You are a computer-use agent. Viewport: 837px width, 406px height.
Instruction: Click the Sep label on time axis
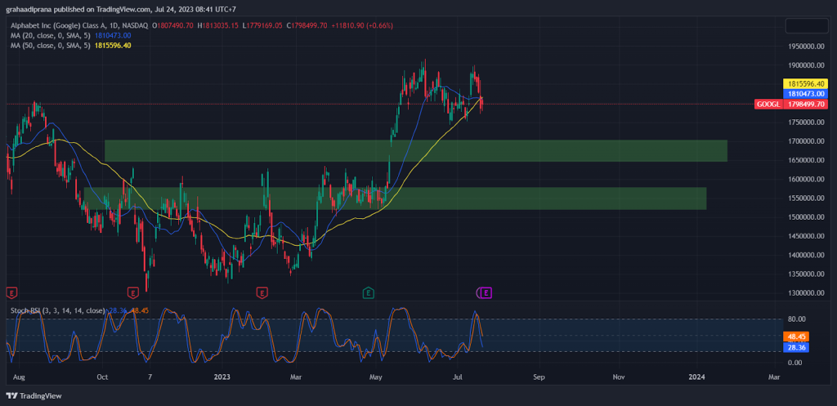pos(539,377)
